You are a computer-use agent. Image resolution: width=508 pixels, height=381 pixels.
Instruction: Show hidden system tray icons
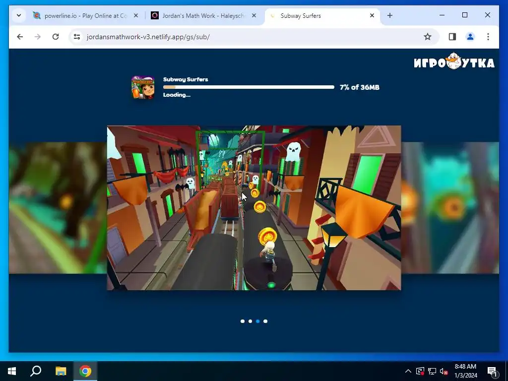pos(408,371)
